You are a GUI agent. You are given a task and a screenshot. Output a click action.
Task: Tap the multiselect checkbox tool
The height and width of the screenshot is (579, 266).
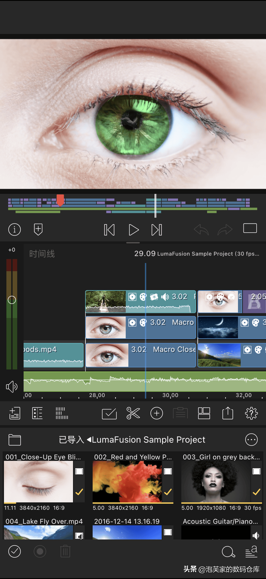tap(109, 413)
